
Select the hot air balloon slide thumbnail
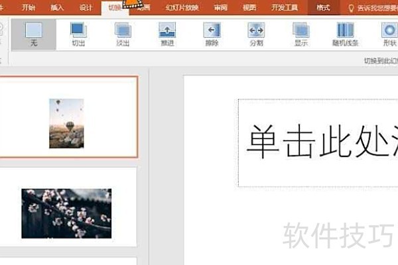pos(68,117)
